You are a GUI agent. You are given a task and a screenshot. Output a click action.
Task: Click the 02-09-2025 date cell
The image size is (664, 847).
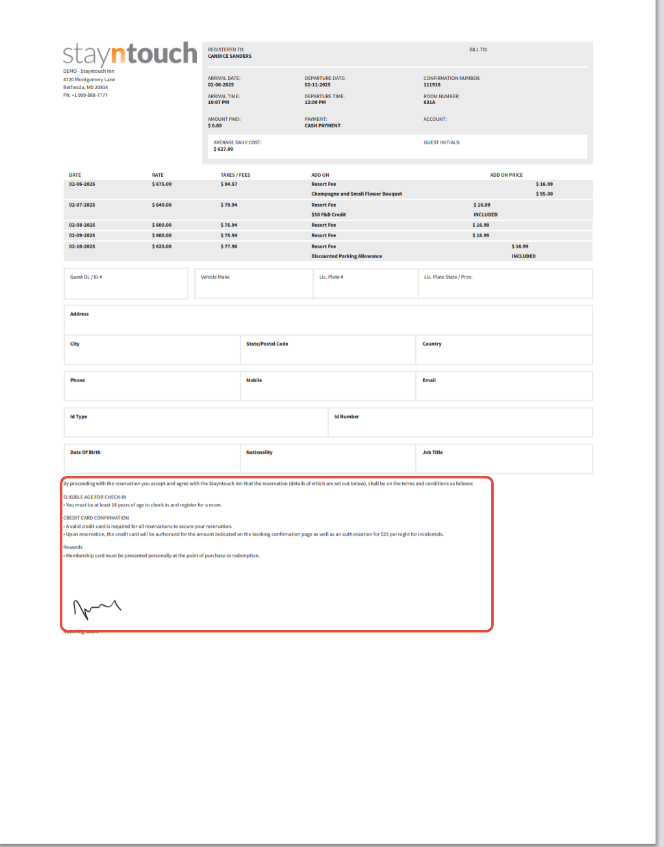[82, 235]
